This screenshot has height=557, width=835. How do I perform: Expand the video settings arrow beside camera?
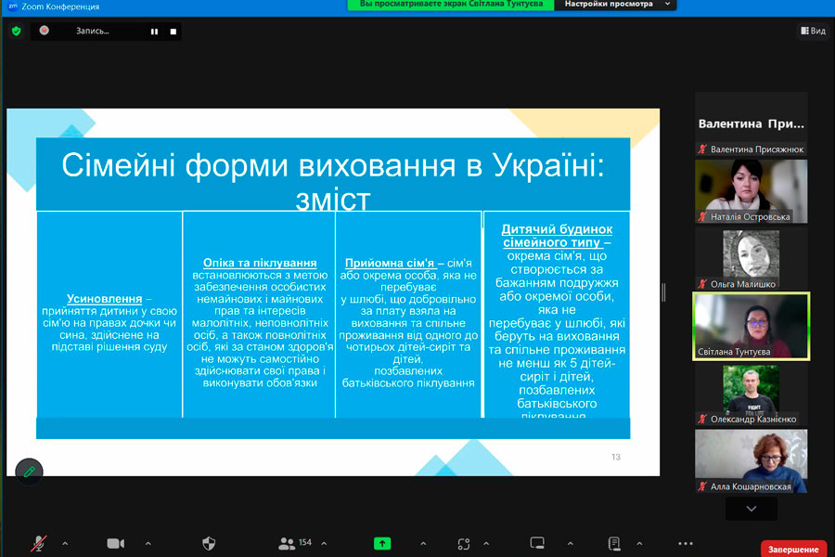(148, 543)
